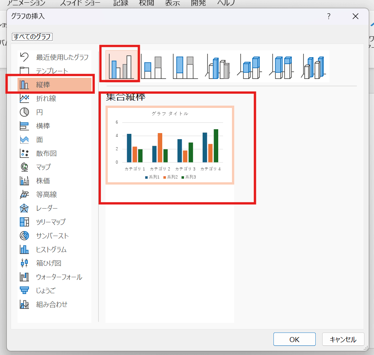Click the clustered column chart preview thumbnail

click(x=169, y=146)
